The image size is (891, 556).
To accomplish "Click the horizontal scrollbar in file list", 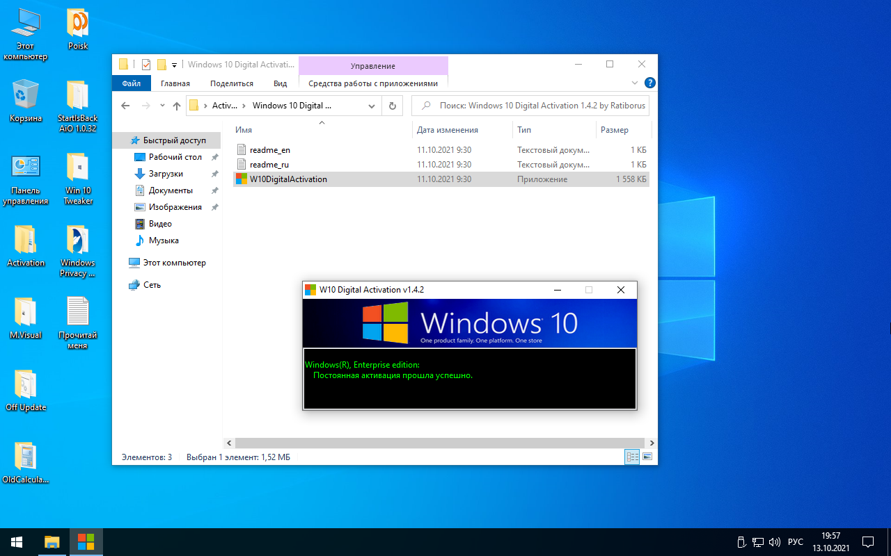I will pyautogui.click(x=439, y=443).
